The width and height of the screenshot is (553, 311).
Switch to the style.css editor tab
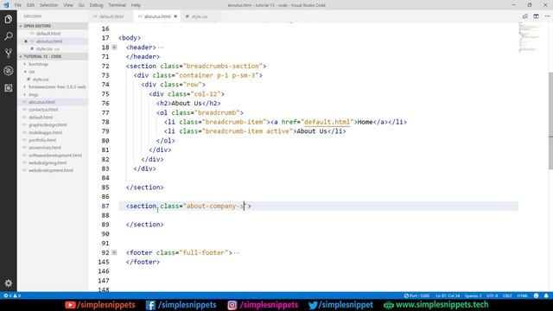(200, 16)
